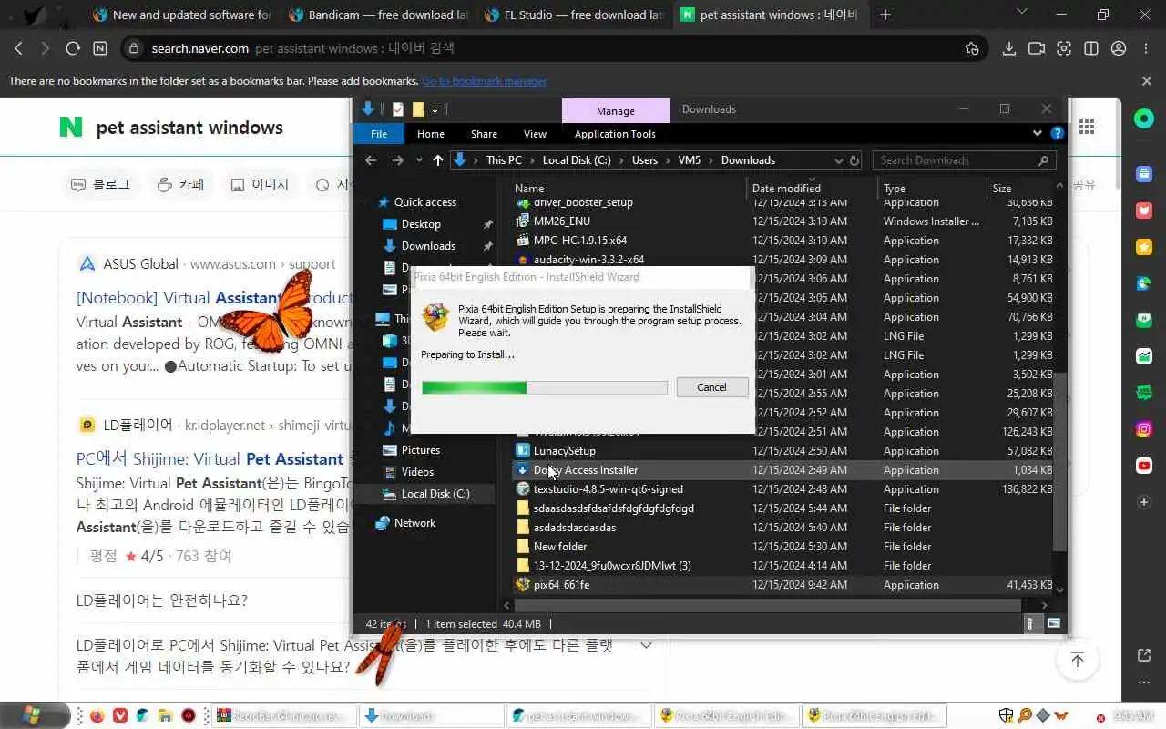
Task: Switch to the FL Studio browser tab
Action: 575,15
